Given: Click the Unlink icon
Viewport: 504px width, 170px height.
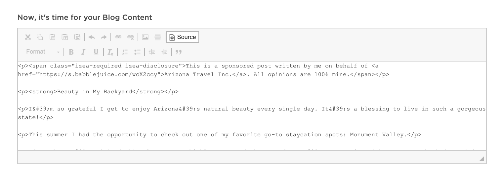Looking at the screenshot, I should (131, 37).
